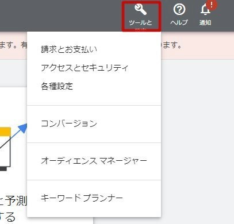Select アクセスとセキュリティ menu entry
Viewport: 234px width, 224px height.
[x=85, y=68]
